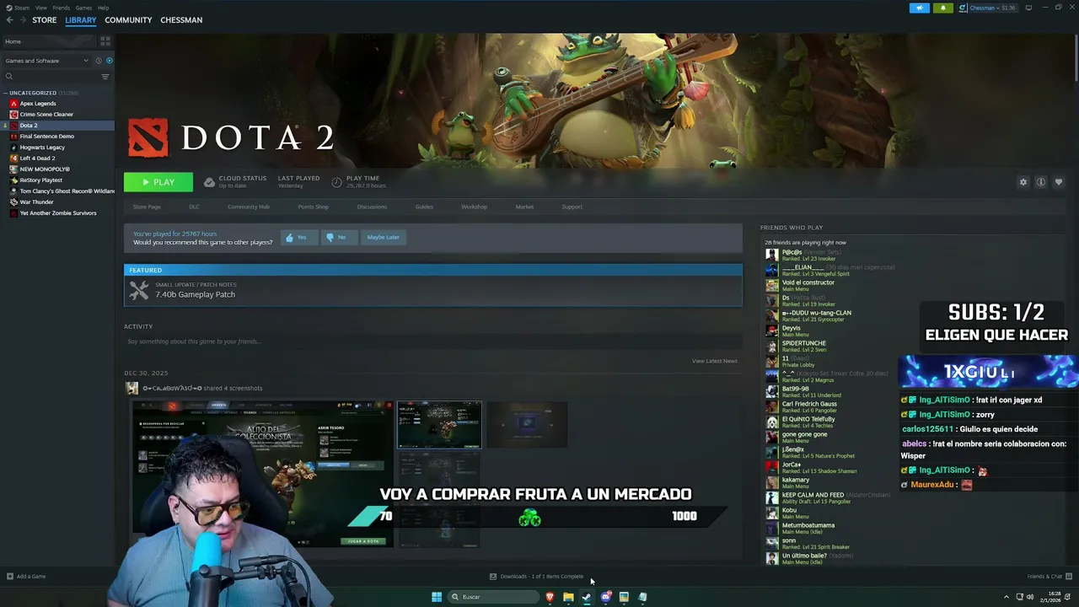This screenshot has height=607, width=1079.
Task: Open Brave browser from the taskbar
Action: click(550, 597)
